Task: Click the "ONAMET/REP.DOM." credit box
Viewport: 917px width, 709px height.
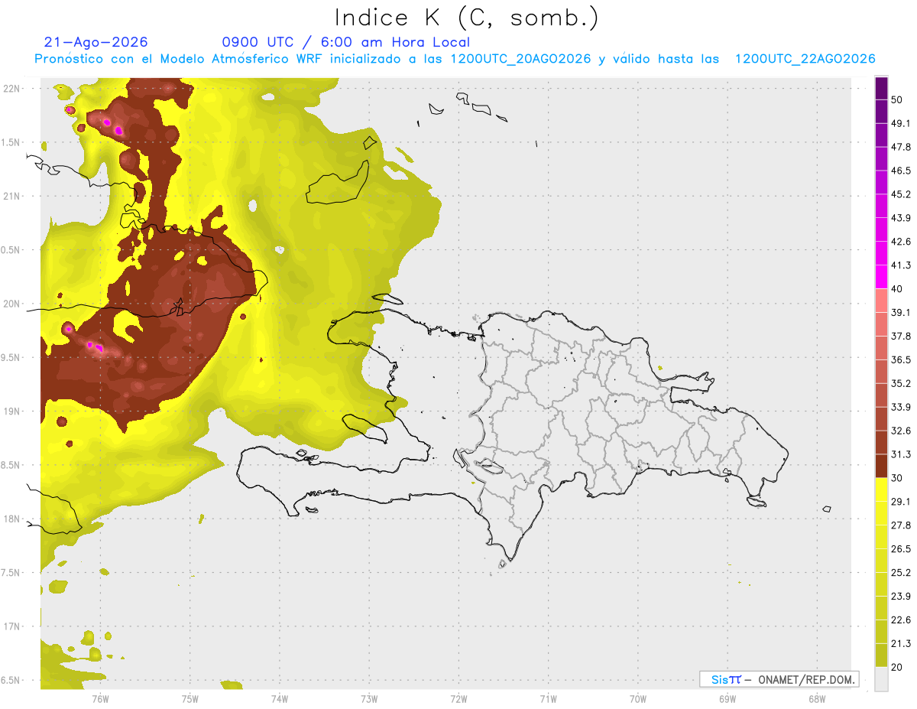Action: click(779, 679)
